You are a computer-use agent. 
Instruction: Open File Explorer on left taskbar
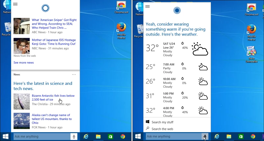click(x=98, y=136)
